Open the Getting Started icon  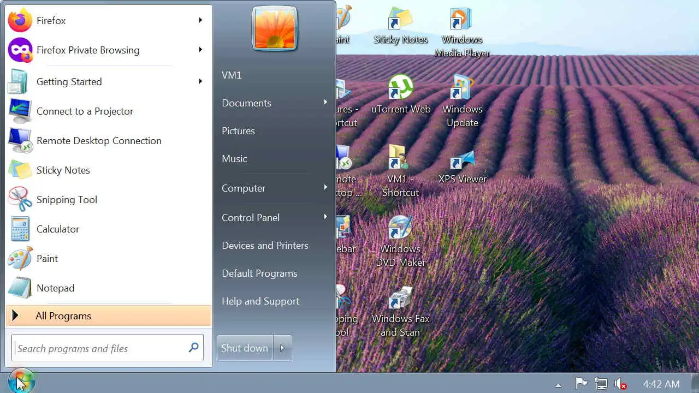pyautogui.click(x=19, y=82)
